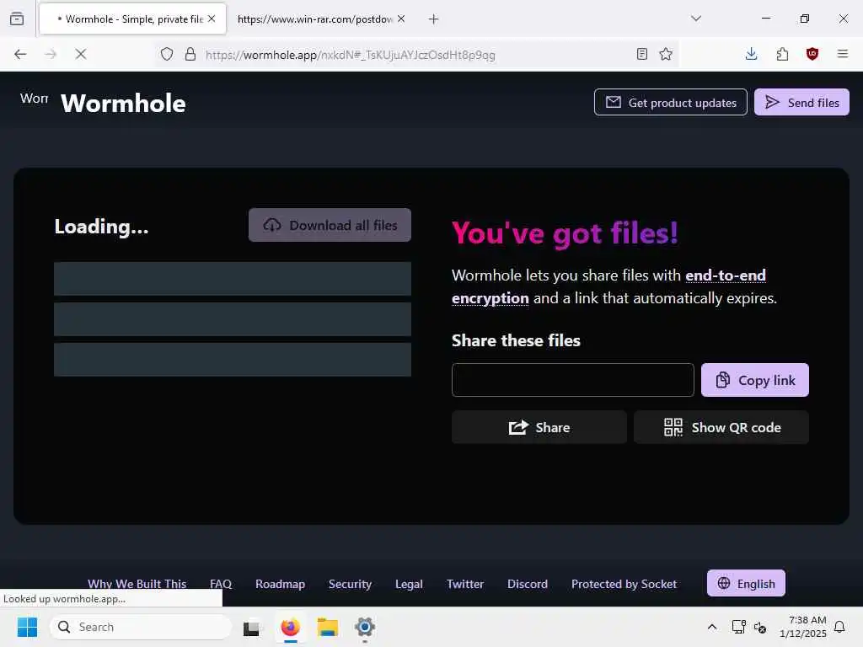View site security lock info

[190, 54]
